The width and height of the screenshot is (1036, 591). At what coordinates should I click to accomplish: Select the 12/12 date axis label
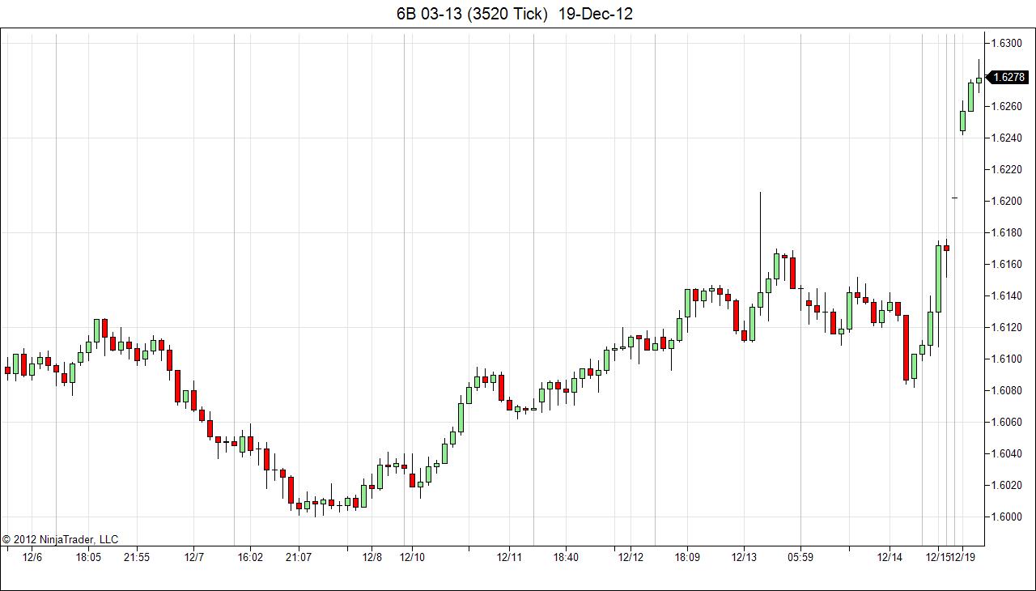tap(631, 557)
